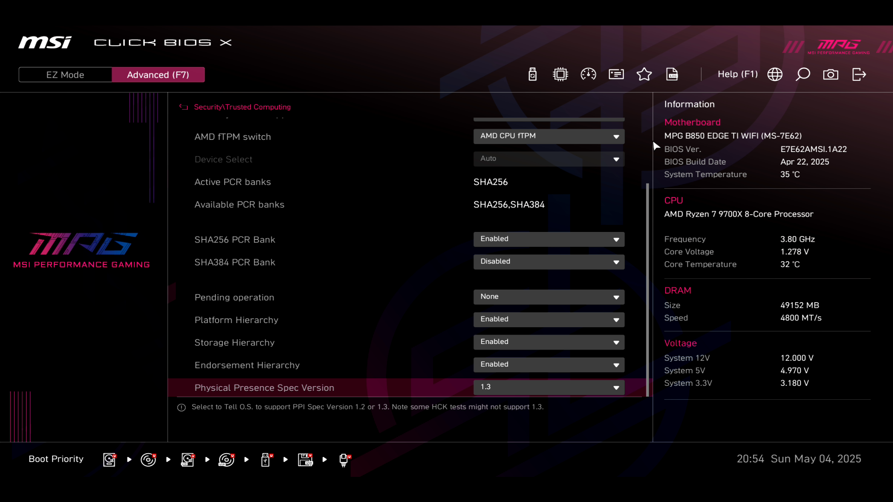893x502 pixels.
Task: Take a screenshot with the camera icon
Action: [x=831, y=74]
